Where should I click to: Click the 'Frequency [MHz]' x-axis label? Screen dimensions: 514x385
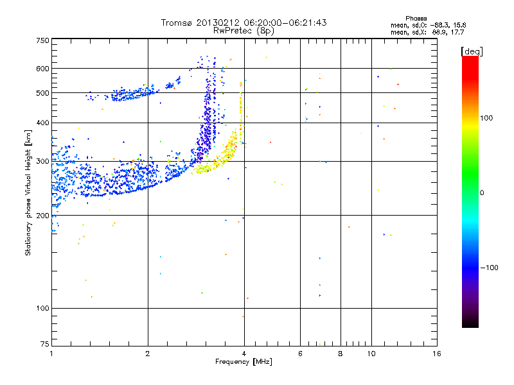pos(244,362)
